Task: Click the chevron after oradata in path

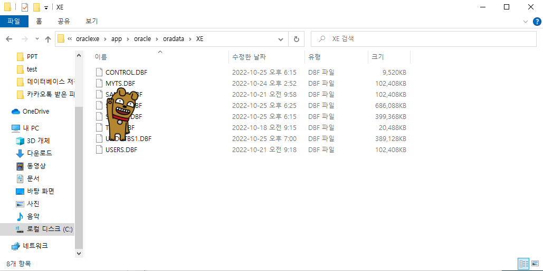Action: [x=190, y=39]
